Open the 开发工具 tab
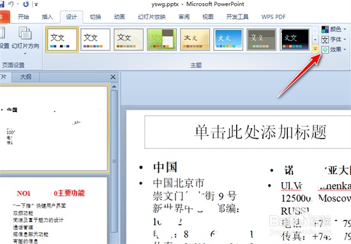 pos(237,17)
